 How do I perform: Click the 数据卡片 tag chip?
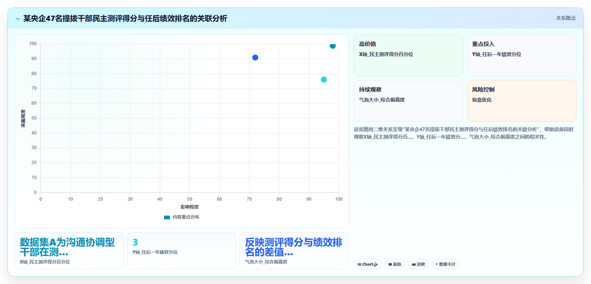(445, 264)
